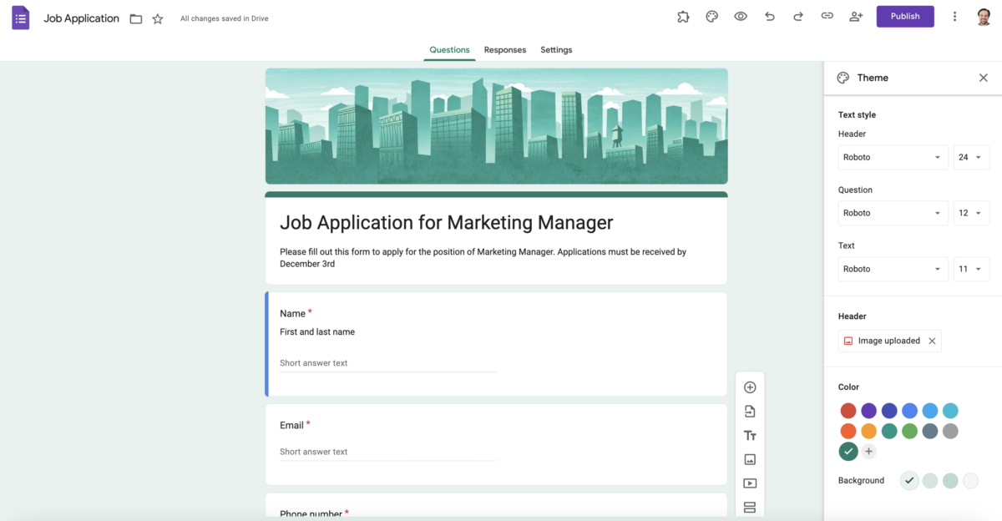Select the lightest background shade option
Image resolution: width=1002 pixels, height=521 pixels.
click(x=970, y=480)
